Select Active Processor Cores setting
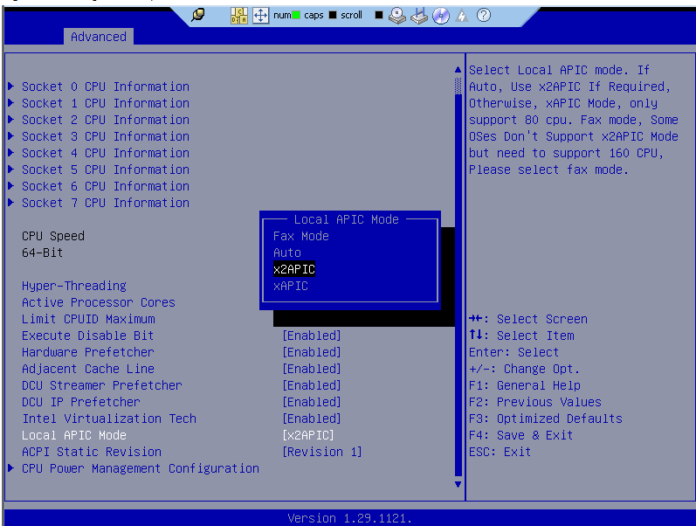The image size is (696, 526). (99, 302)
